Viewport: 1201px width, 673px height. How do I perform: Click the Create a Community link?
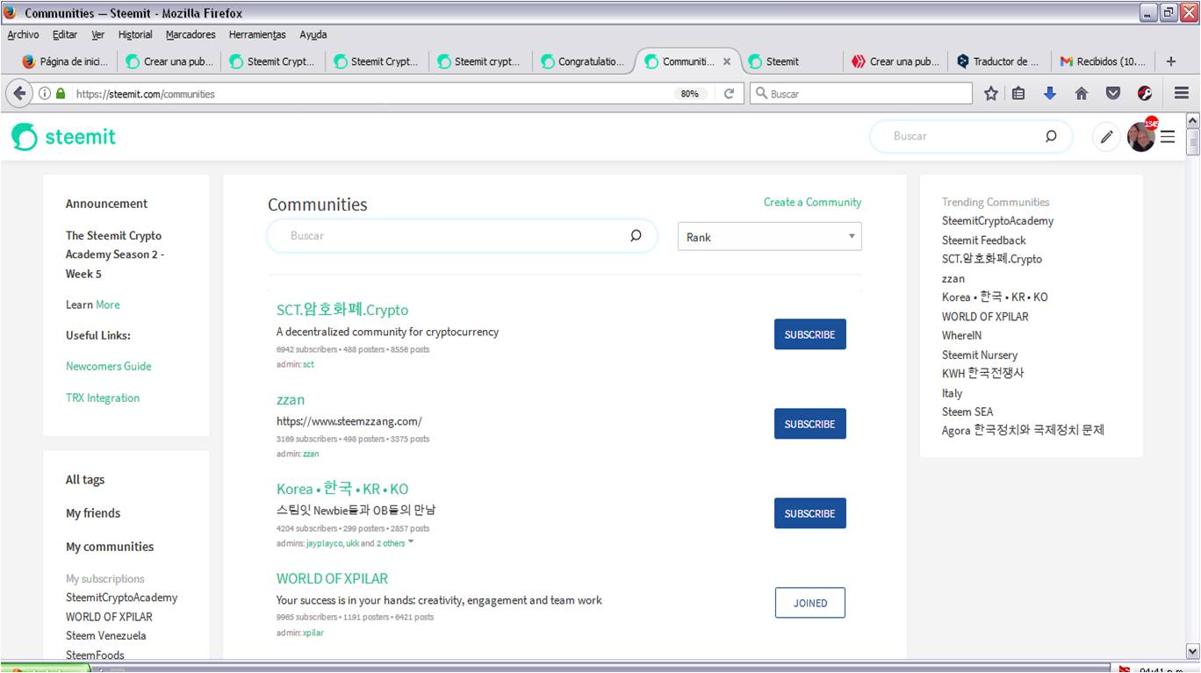pos(812,202)
